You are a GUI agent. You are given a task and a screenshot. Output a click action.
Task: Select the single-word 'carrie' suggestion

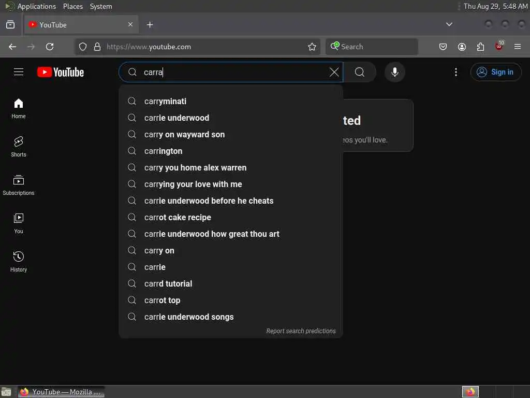231,267
